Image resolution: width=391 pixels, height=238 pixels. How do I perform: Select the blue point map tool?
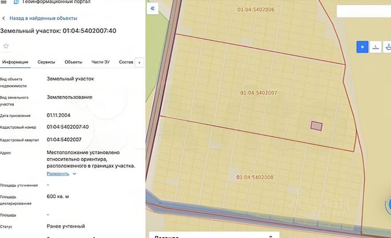pos(362,47)
